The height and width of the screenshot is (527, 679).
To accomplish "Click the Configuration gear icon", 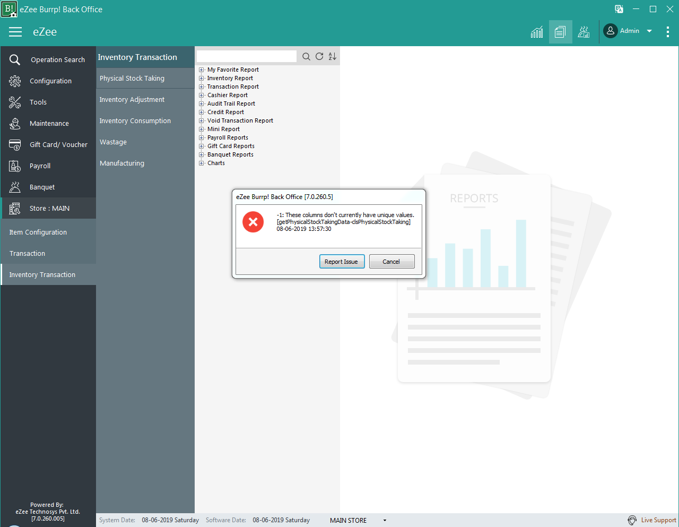I will [15, 81].
